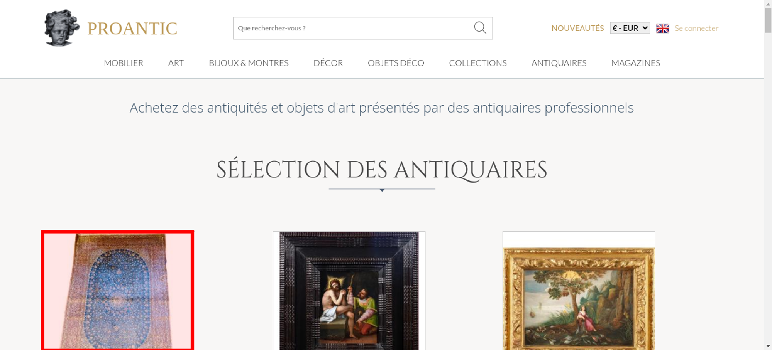772x350 pixels.
Task: Click the 'Se connecter' login link
Action: pos(696,28)
